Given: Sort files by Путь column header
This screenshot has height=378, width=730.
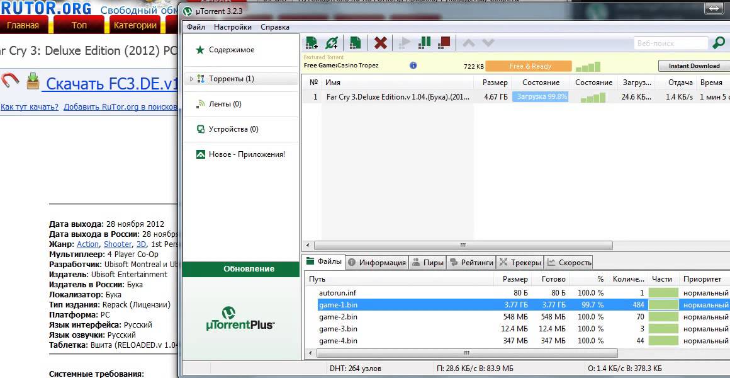Looking at the screenshot, I should pyautogui.click(x=399, y=279).
